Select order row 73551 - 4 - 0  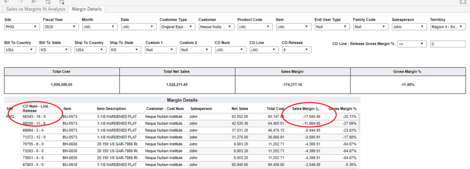coord(33,158)
